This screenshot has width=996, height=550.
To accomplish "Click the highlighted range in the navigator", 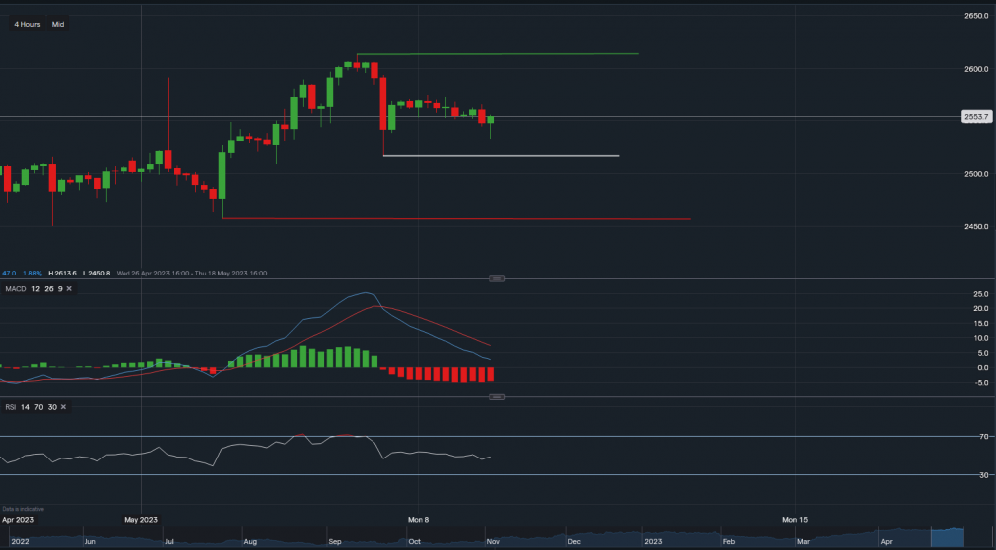I will [x=944, y=536].
